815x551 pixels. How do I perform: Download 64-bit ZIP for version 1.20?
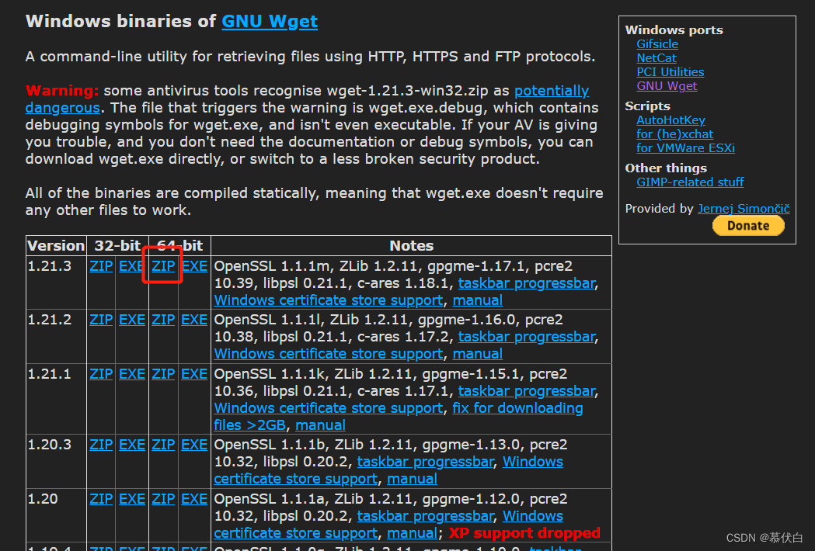(x=163, y=499)
